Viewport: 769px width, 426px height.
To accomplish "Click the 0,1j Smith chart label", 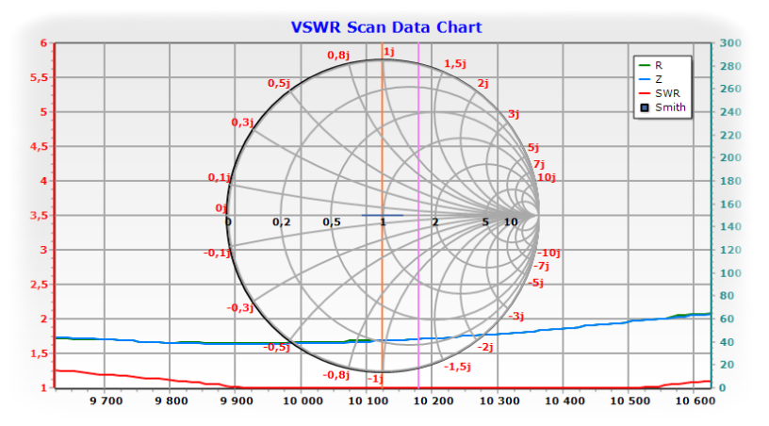I will click(220, 177).
